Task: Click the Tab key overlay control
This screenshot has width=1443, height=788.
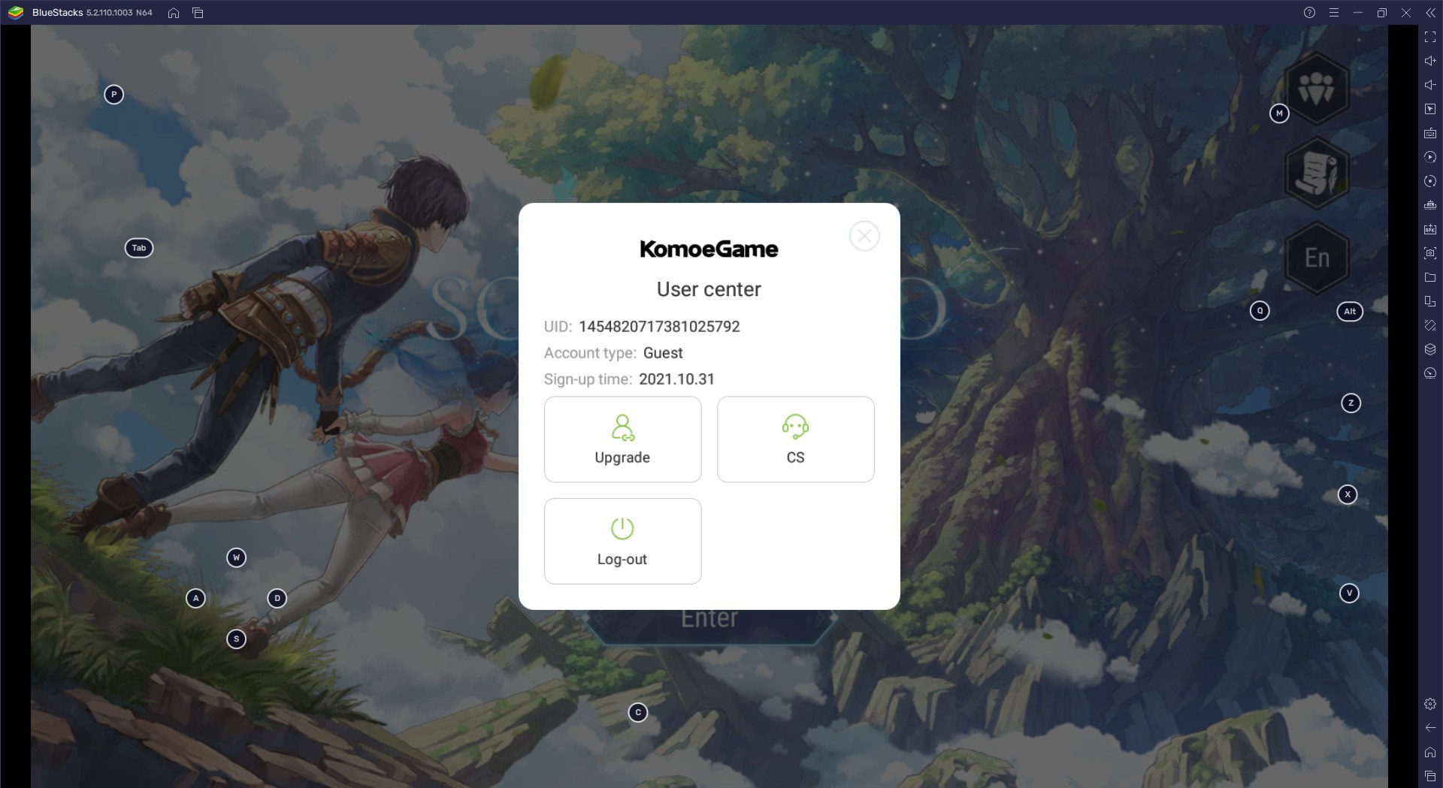Action: point(139,248)
